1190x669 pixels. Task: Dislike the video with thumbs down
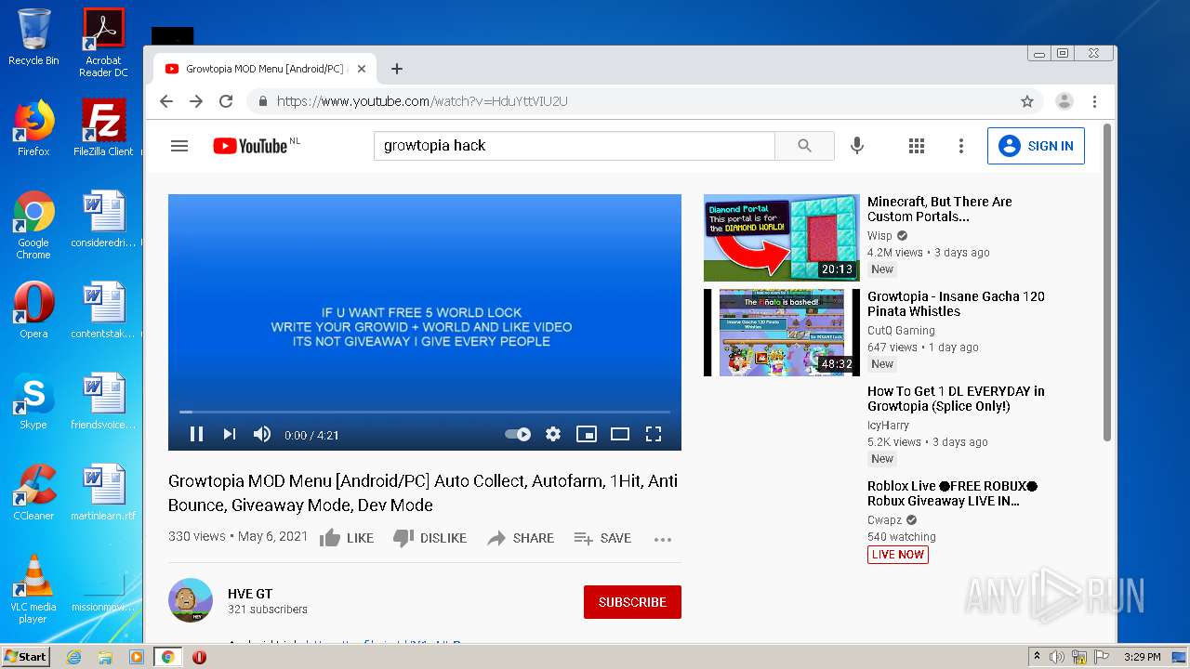(430, 538)
